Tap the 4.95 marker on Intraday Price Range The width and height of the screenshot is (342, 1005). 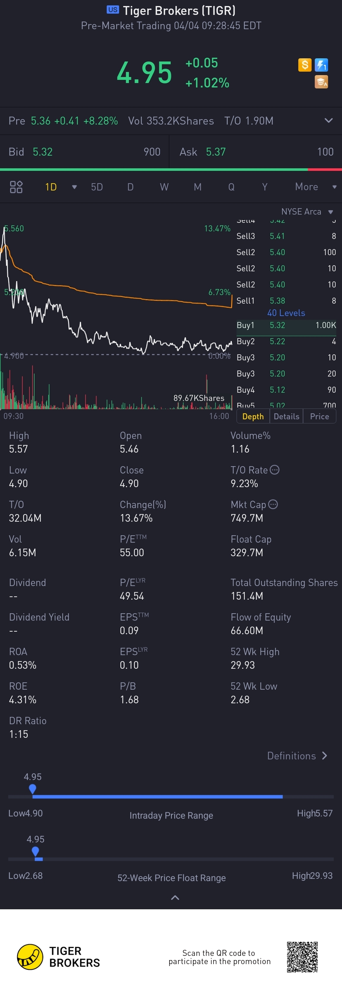[x=33, y=789]
